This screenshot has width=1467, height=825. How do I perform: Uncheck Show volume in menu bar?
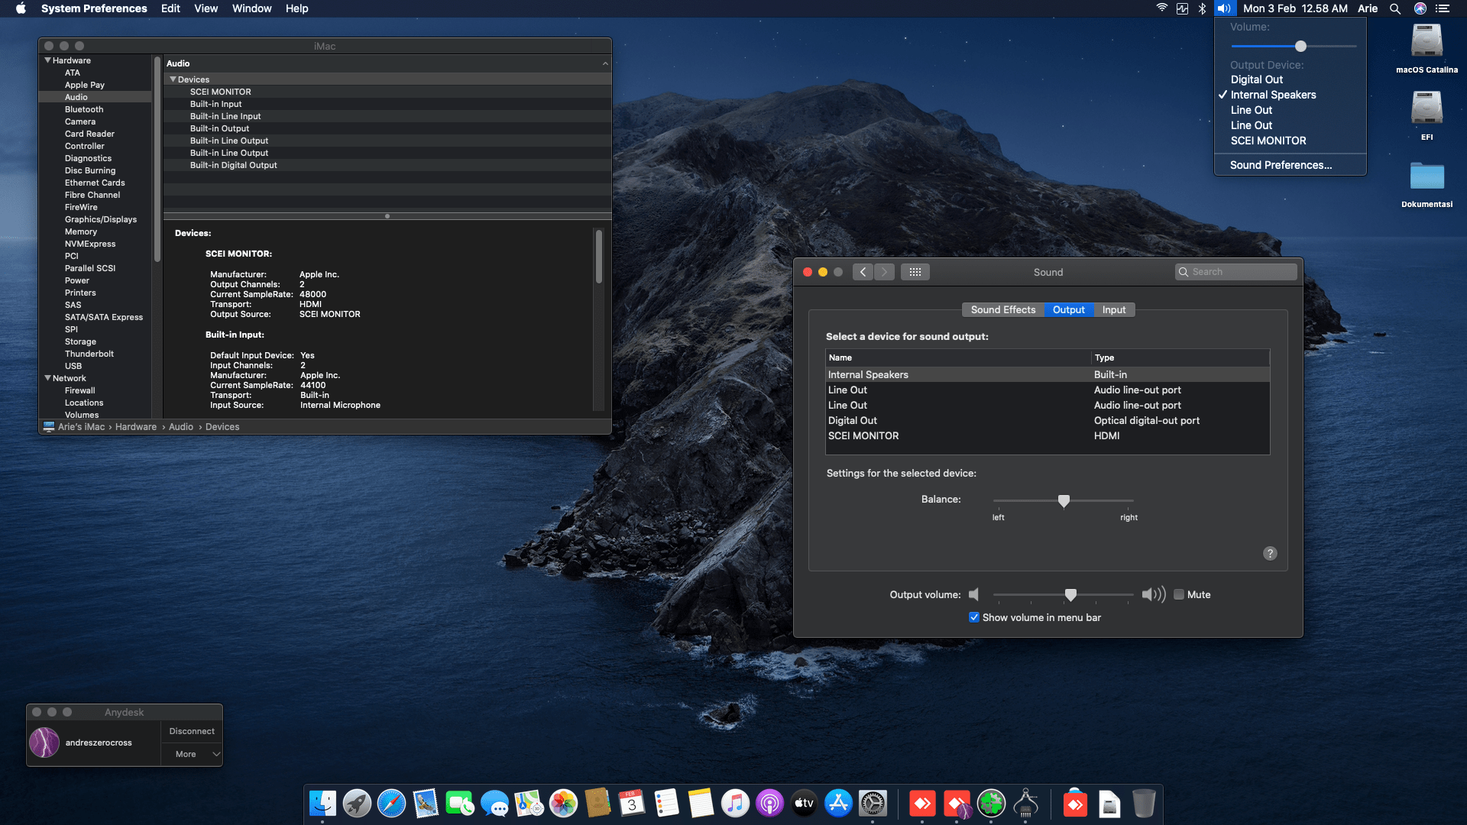tap(974, 617)
